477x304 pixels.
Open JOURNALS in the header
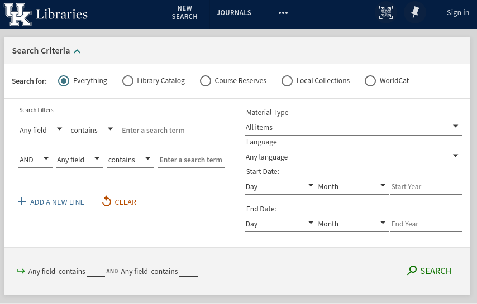[x=234, y=13]
